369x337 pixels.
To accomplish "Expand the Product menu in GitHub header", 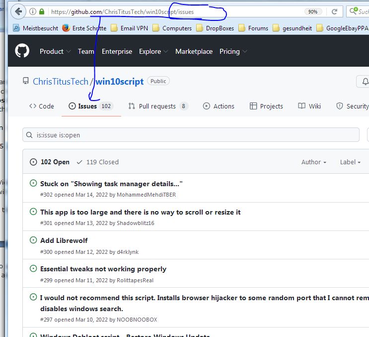I will [x=55, y=51].
